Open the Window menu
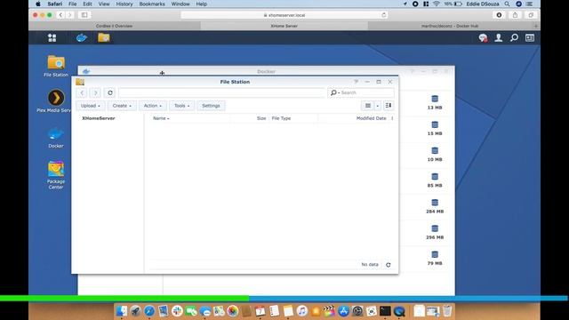 coord(180,4)
